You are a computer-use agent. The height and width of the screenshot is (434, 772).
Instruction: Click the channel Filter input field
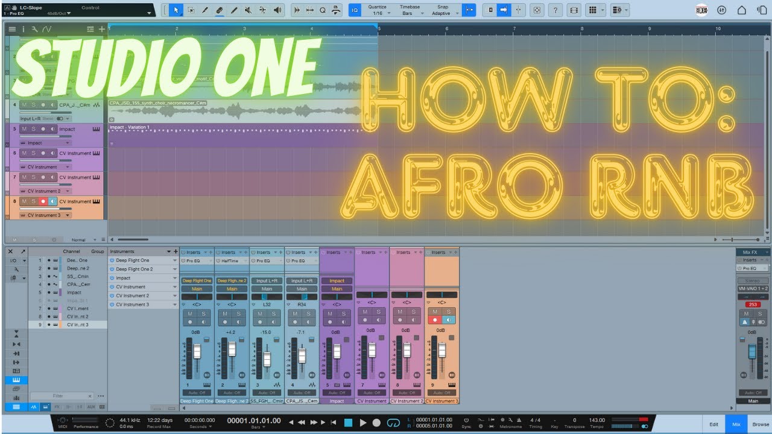pyautogui.click(x=62, y=396)
